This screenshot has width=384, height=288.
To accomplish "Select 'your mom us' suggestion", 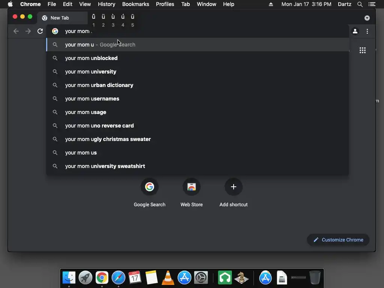I will (x=198, y=152).
